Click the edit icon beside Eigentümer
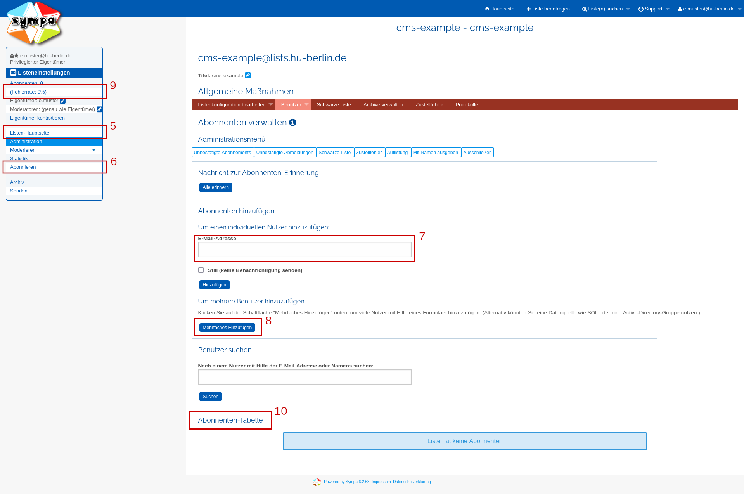 click(x=63, y=101)
